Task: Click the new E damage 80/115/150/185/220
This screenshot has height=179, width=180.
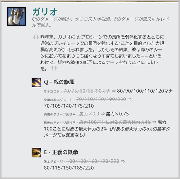Action: click(x=69, y=168)
